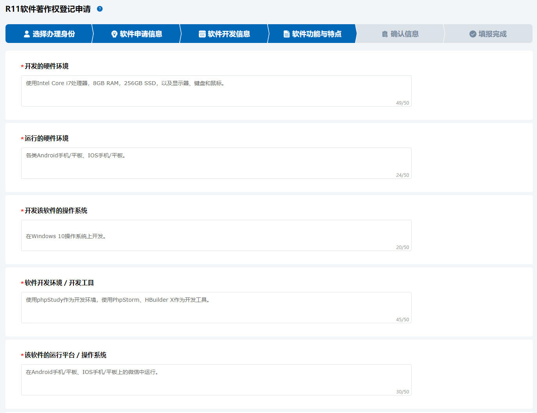Click the 49/50 character counter
The width and height of the screenshot is (537, 413).
(402, 103)
